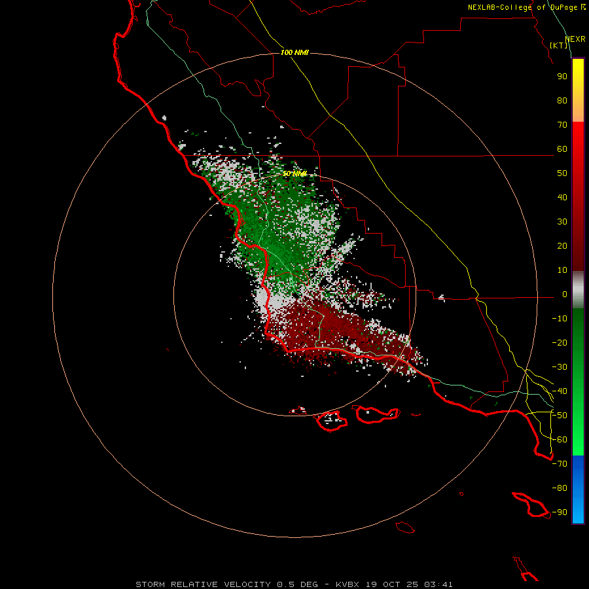The height and width of the screenshot is (589, 589).
Task: Click the yellow top segment of the color bar
Action: click(578, 90)
